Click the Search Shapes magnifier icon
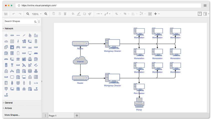The image size is (212, 119). 35,22
